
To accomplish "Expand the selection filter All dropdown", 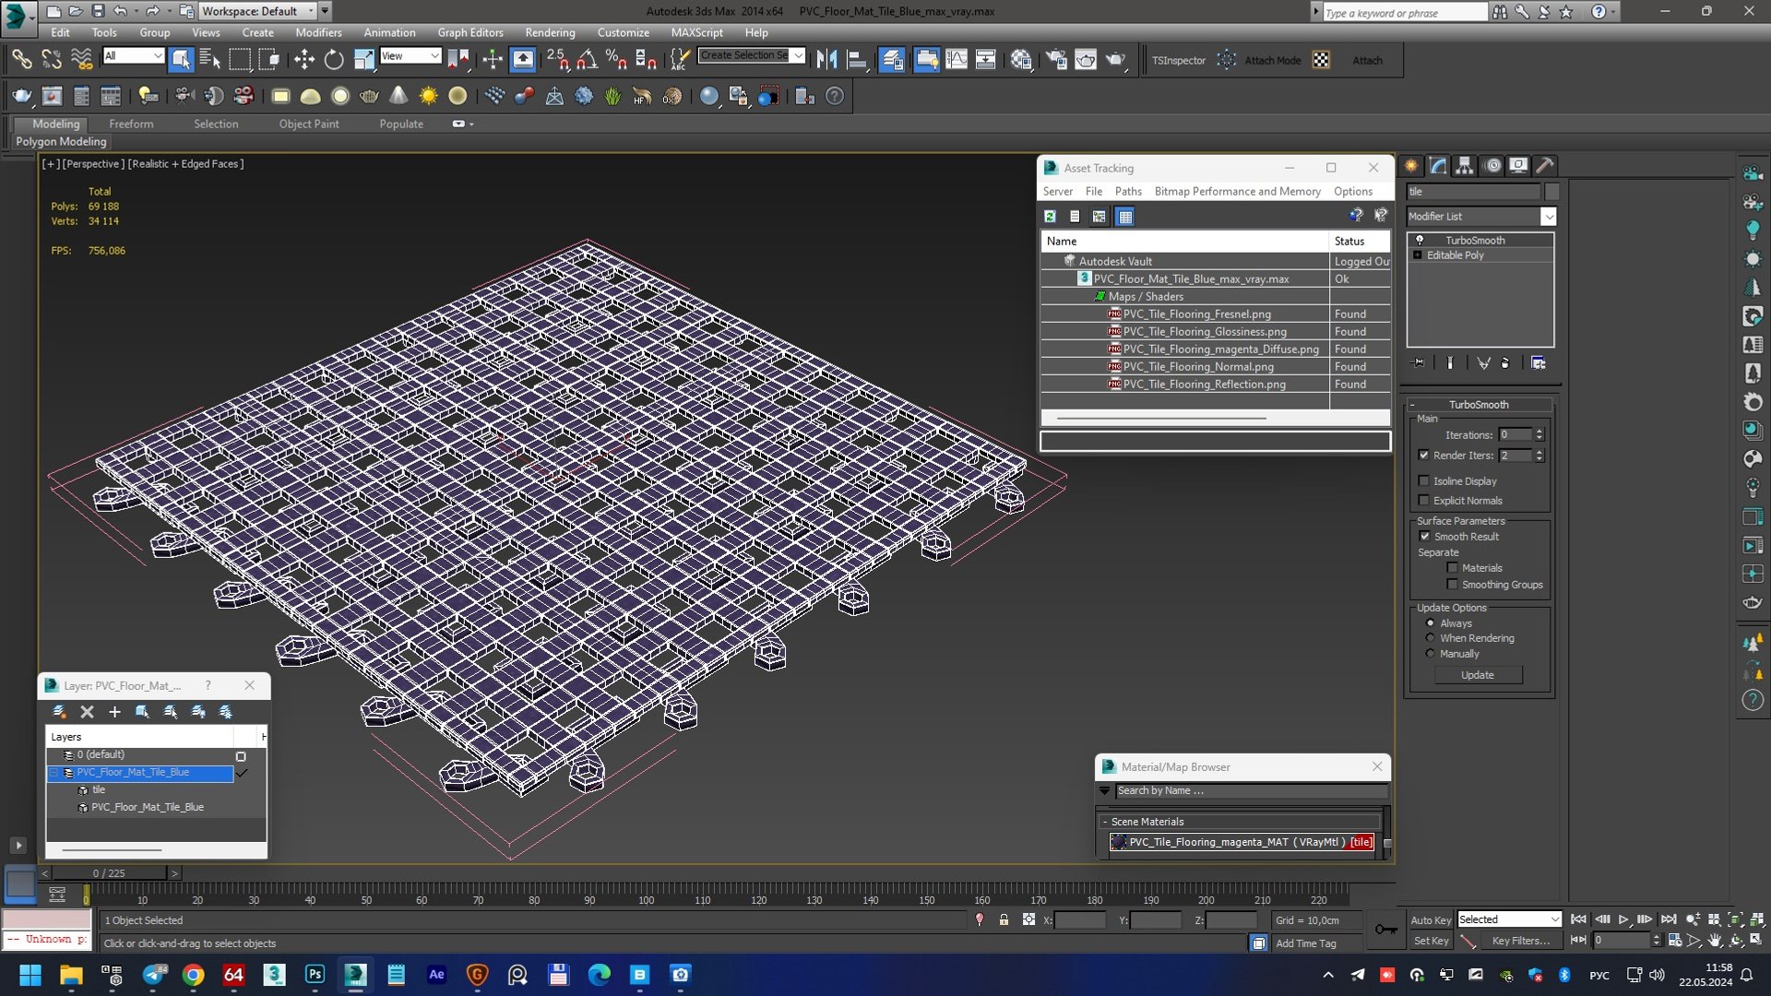I will 133,56.
